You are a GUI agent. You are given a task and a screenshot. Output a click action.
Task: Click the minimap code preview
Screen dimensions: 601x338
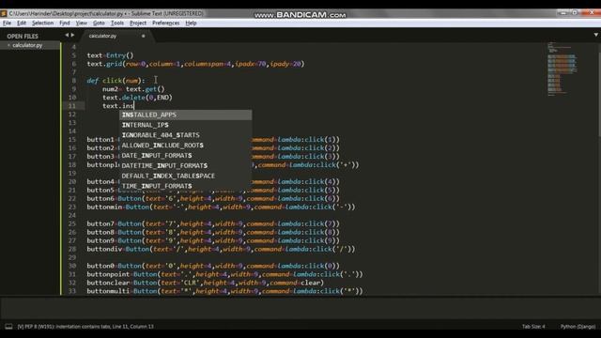click(562, 69)
